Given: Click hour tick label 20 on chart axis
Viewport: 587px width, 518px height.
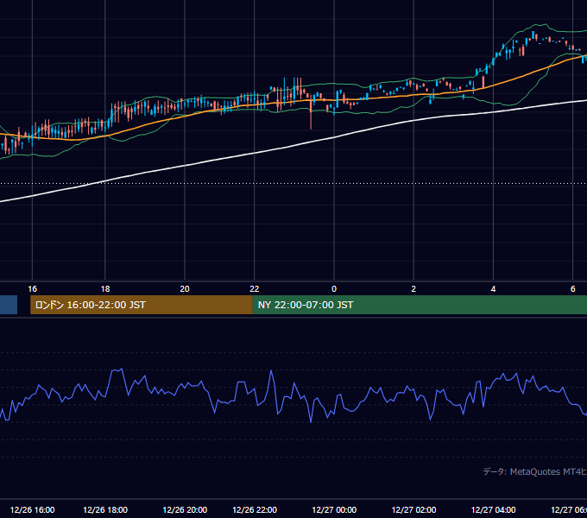Looking at the screenshot, I should (x=185, y=288).
